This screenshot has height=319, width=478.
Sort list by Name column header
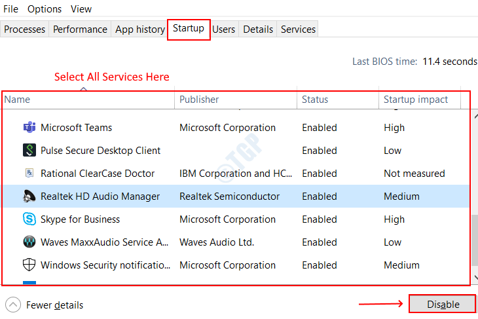point(88,100)
